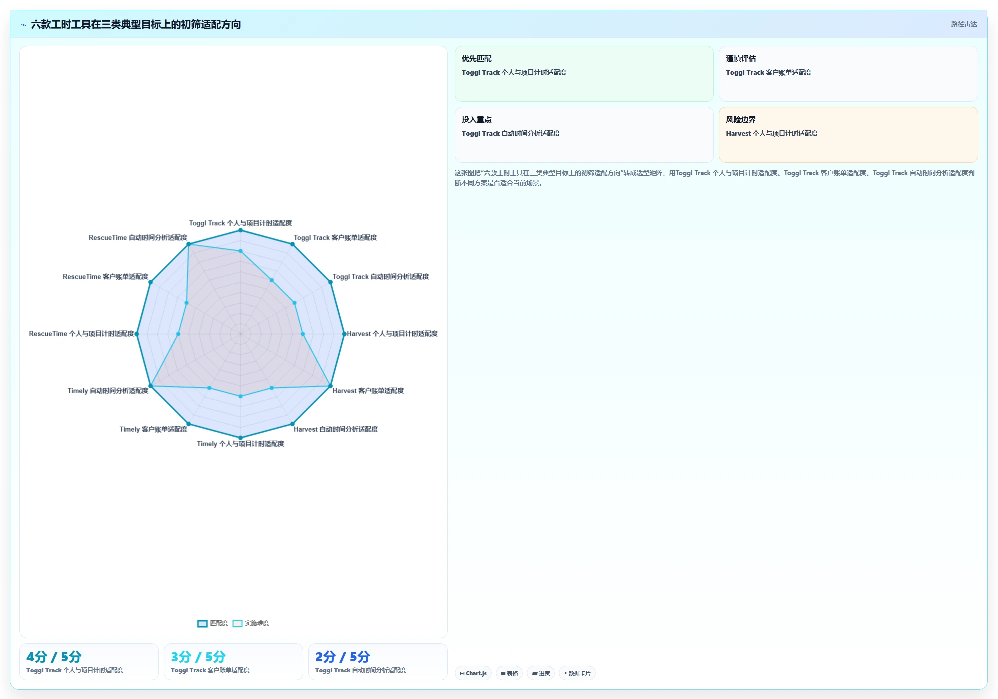This screenshot has height=699, width=998.
Task: Click radar label RescueTime 自动时间分析适配度
Action: pyautogui.click(x=138, y=238)
